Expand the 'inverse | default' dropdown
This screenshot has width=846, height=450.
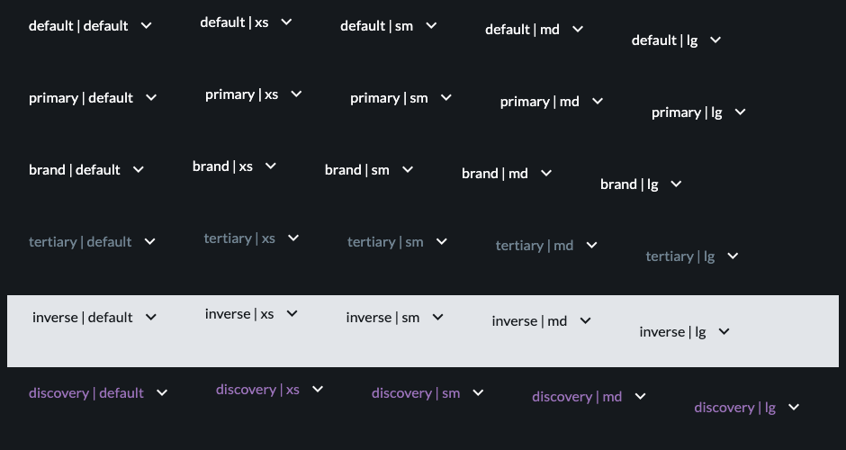94,318
